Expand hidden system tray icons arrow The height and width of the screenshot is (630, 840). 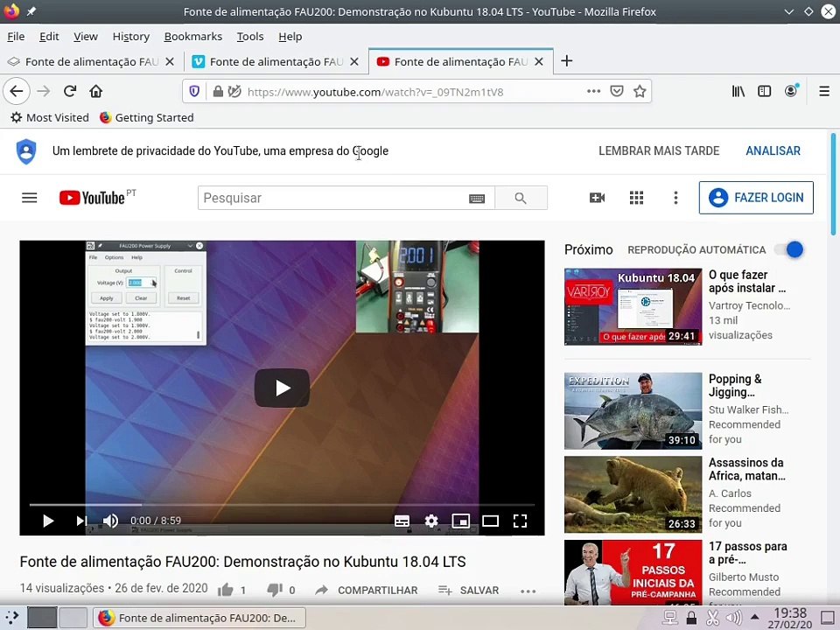click(754, 617)
